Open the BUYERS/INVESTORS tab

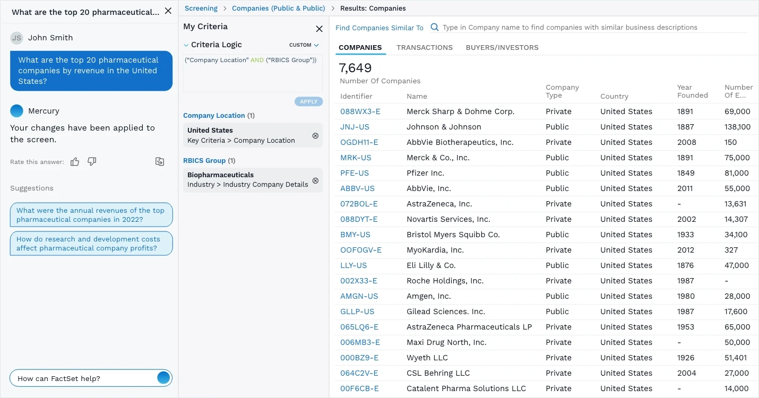tap(502, 47)
